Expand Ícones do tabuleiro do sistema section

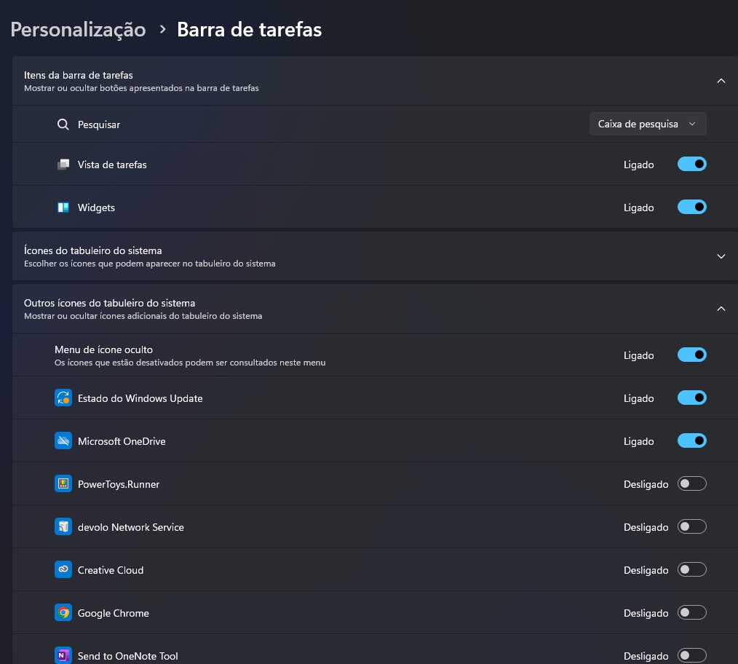(721, 256)
